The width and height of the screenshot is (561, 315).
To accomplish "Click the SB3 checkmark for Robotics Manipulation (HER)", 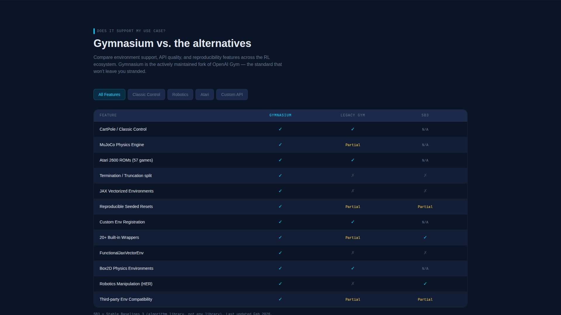I will tap(425, 284).
